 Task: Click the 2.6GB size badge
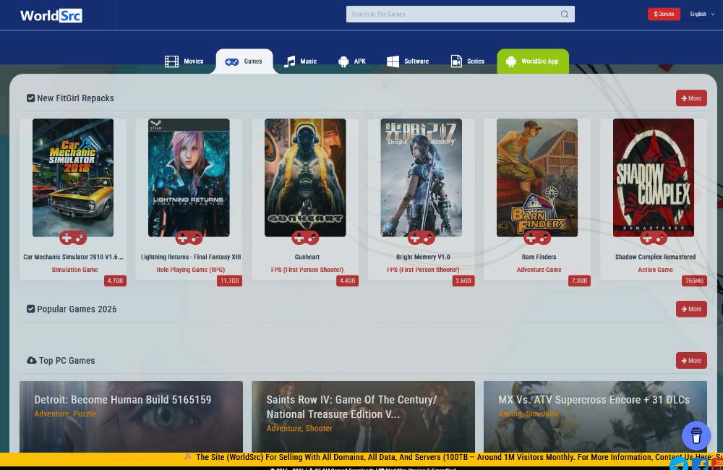[x=463, y=281]
